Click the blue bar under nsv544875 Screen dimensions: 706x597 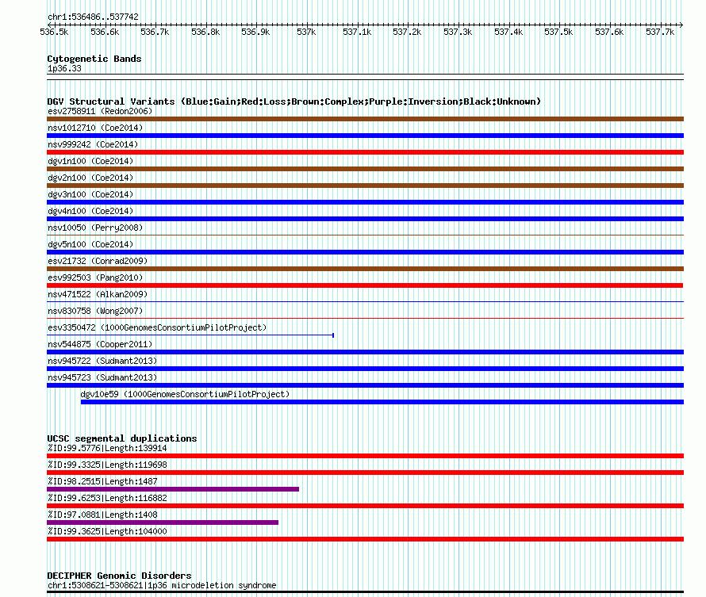click(365, 352)
